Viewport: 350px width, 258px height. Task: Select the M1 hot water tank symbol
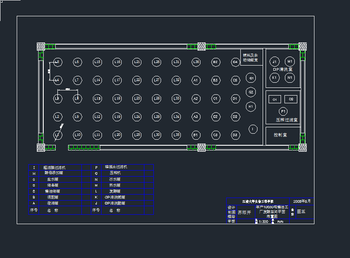tap(290, 61)
